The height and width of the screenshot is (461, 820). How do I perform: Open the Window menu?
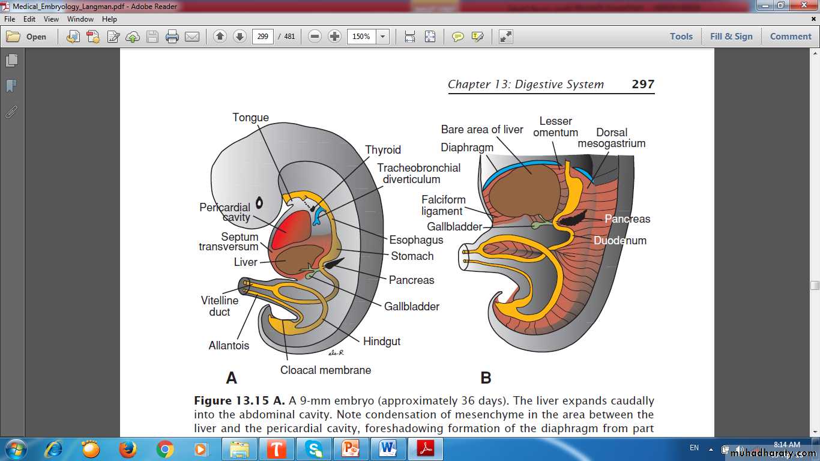tap(80, 19)
